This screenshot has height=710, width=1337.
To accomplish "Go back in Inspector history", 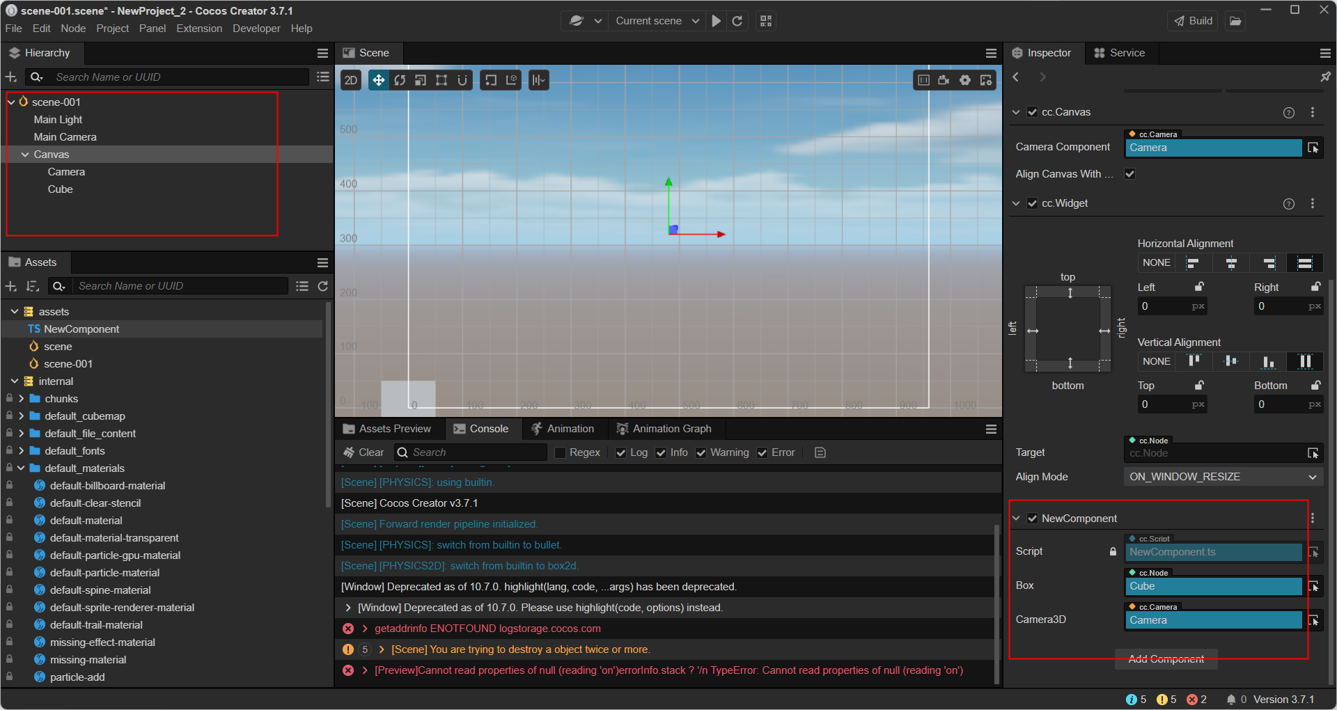I will tap(1016, 77).
